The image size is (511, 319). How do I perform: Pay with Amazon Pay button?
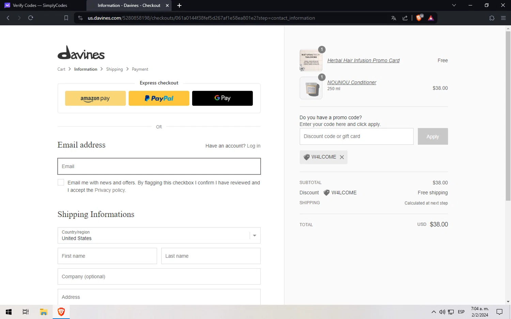[x=95, y=98]
